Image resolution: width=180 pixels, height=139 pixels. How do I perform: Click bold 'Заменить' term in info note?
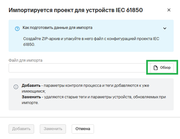pos(31,97)
